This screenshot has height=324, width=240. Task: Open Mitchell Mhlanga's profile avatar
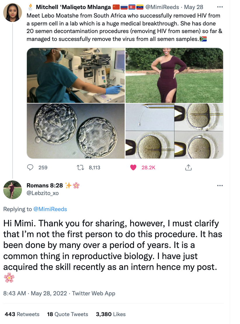point(13,12)
